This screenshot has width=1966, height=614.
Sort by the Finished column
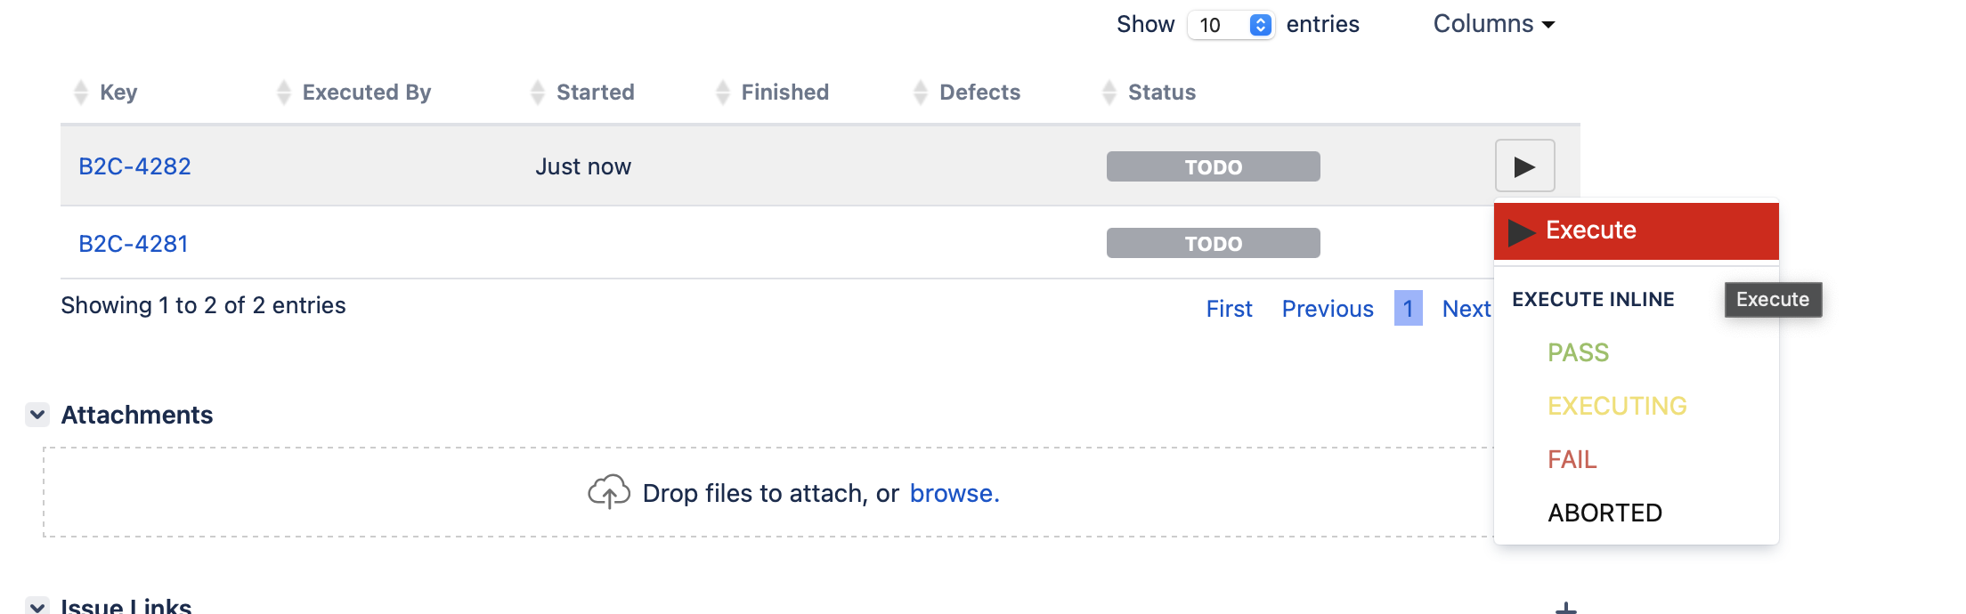click(784, 92)
